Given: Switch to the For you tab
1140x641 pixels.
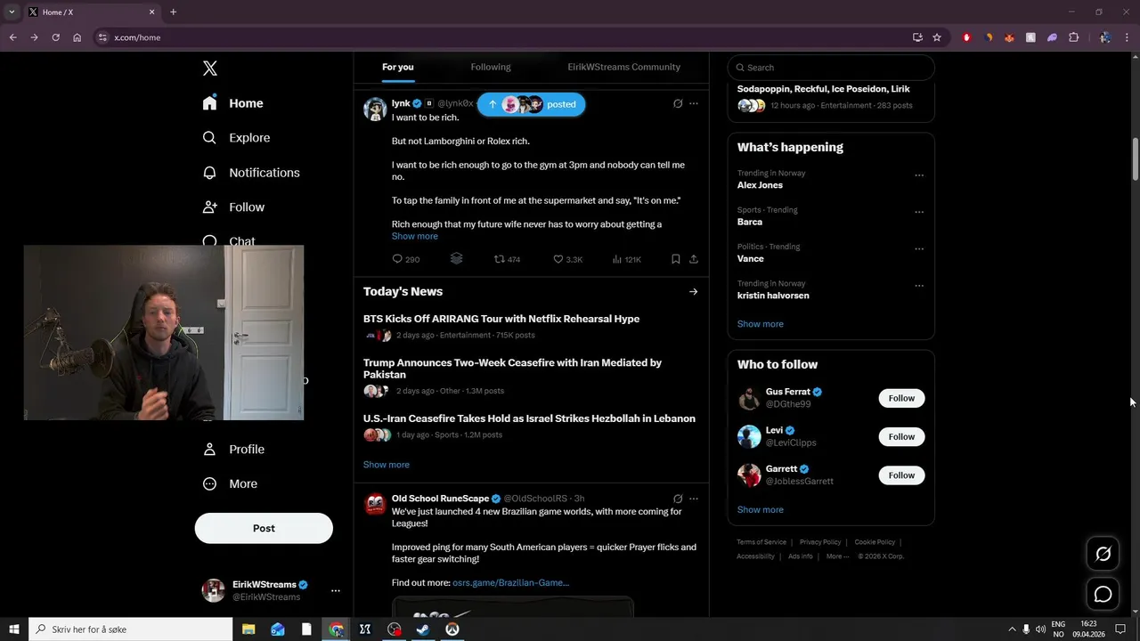Looking at the screenshot, I should point(397,67).
